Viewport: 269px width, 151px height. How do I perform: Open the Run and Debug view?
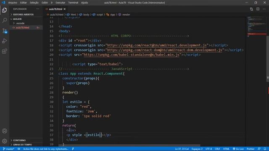[x=5, y=41]
